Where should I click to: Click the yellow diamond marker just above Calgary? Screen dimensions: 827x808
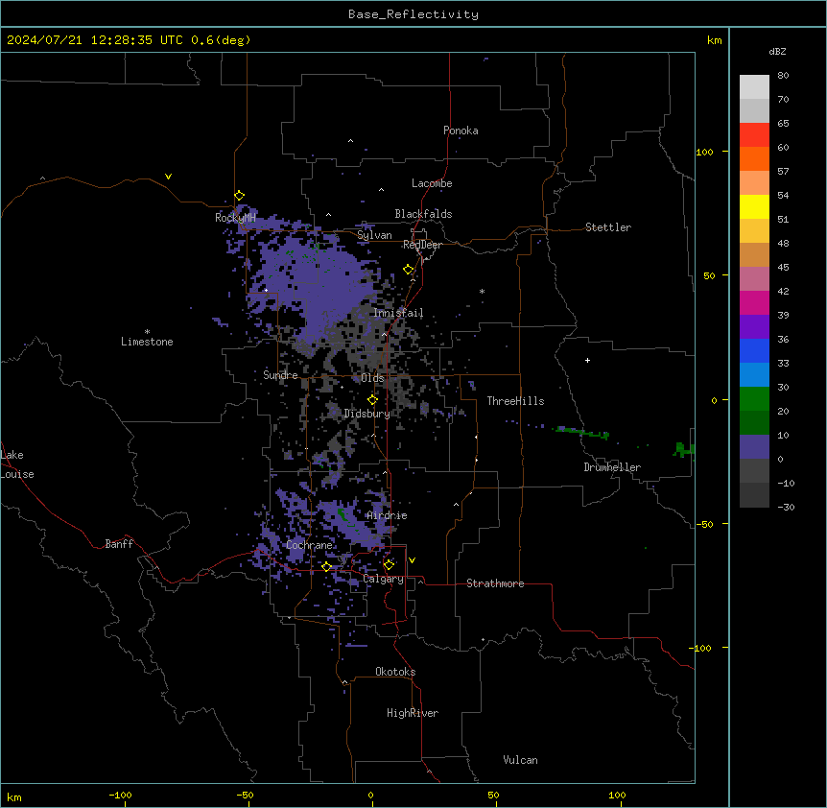pos(389,565)
